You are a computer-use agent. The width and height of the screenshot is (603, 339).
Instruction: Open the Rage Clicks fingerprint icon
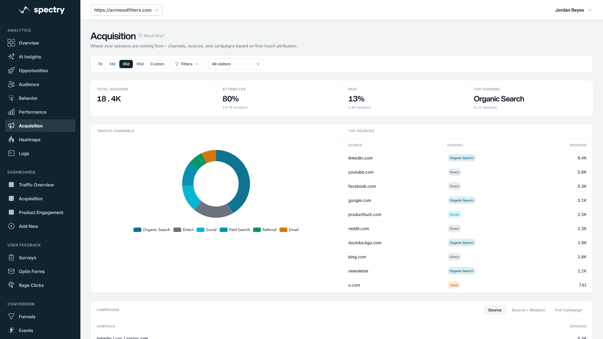tap(11, 285)
